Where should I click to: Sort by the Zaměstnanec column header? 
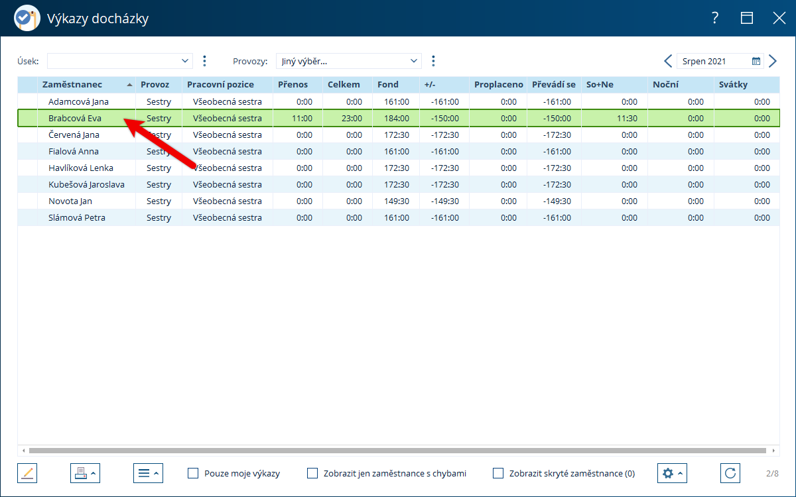click(87, 85)
